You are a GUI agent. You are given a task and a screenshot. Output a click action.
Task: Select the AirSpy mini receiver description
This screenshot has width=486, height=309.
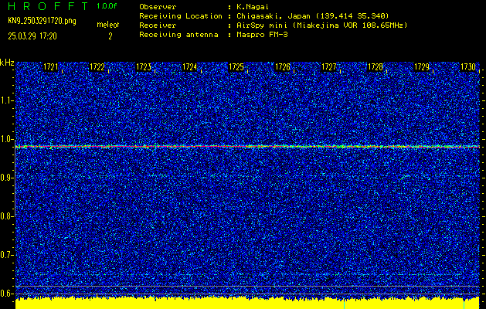coord(322,25)
